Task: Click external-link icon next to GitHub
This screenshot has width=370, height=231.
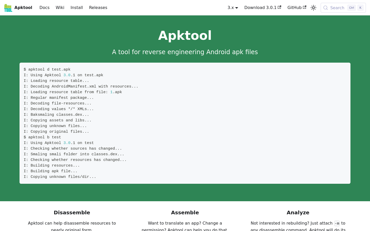Action: pos(304,7)
